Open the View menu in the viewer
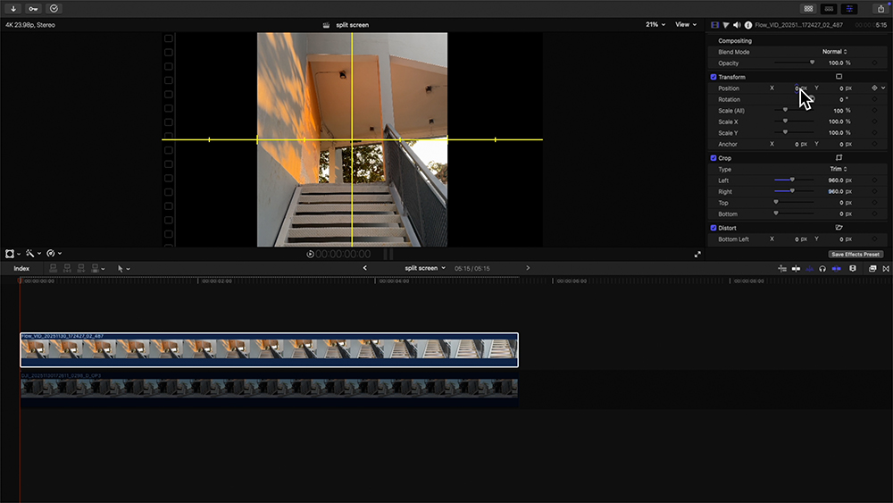The height and width of the screenshot is (503, 893). click(686, 25)
